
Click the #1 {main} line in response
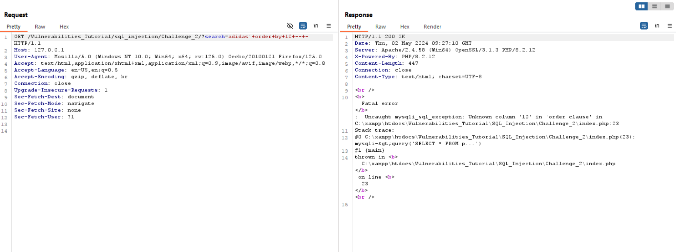click(369, 150)
